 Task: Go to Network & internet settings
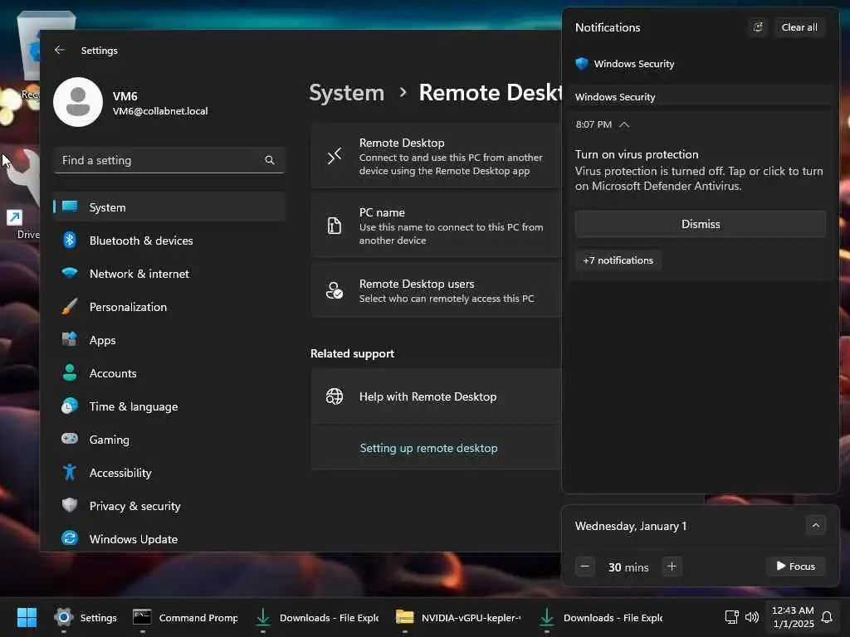169,274
